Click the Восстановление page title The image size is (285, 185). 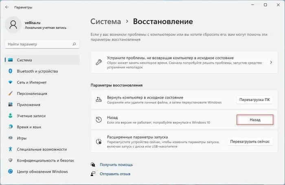(x=163, y=22)
